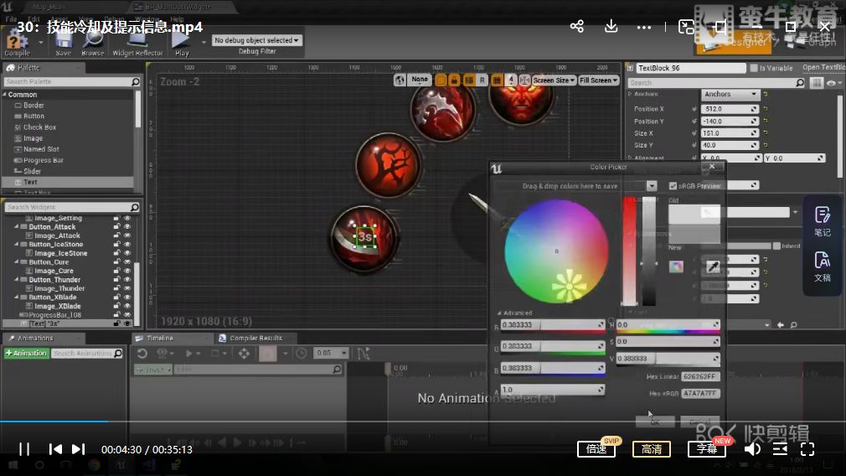Open the Screen Size dropdown

point(554,80)
